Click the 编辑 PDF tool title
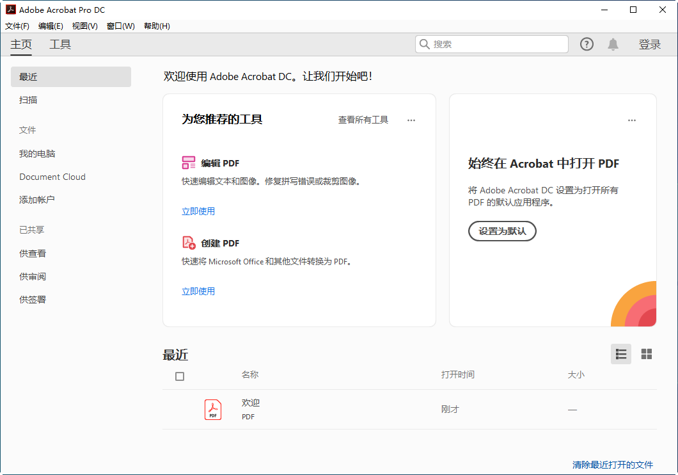678x475 pixels. click(x=220, y=163)
